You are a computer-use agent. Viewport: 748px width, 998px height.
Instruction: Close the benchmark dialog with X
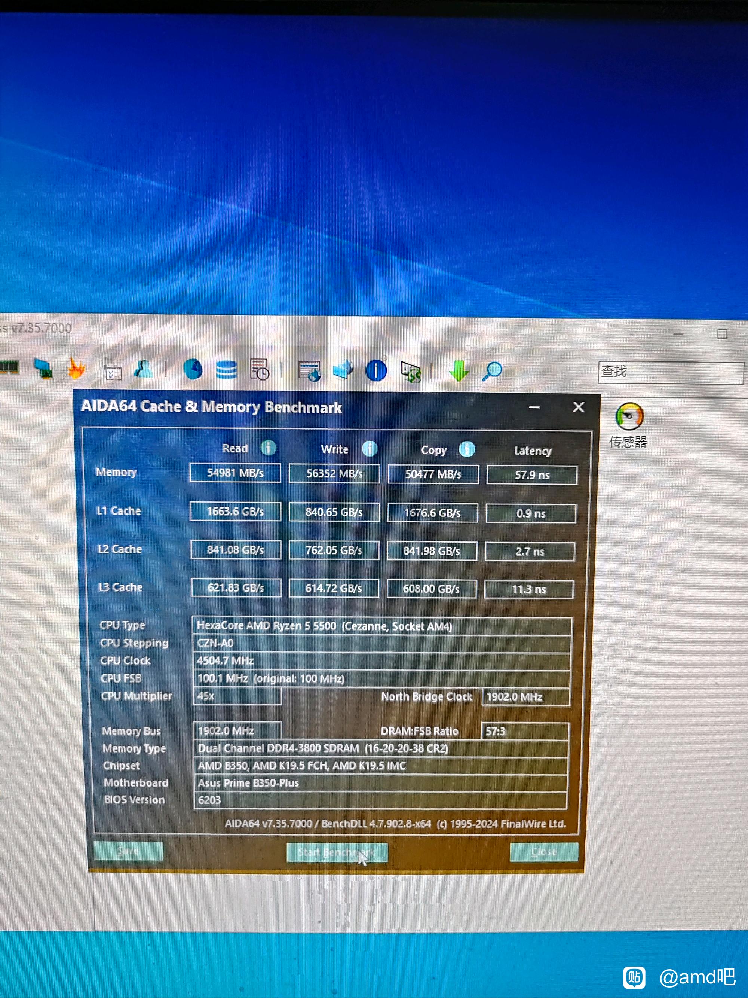579,408
